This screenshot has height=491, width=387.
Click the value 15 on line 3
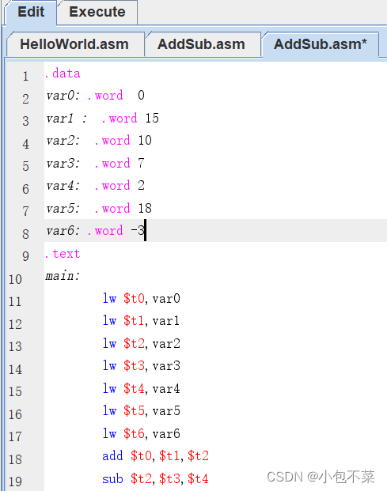(152, 119)
